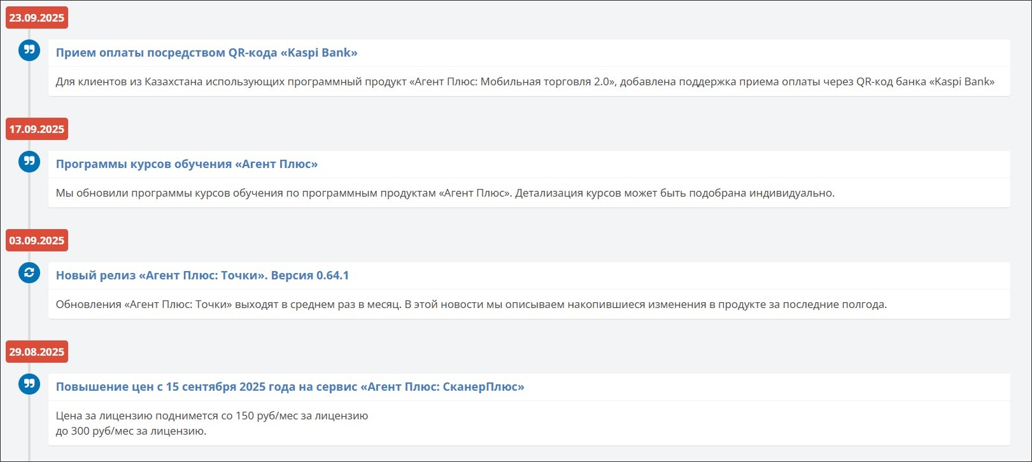The height and width of the screenshot is (462, 1032).
Task: Click the line «Цена за лицензию поднимется со 150 руб/мес»
Action: pos(211,416)
